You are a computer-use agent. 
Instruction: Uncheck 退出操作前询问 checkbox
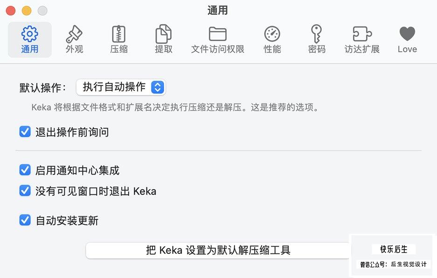pos(25,132)
